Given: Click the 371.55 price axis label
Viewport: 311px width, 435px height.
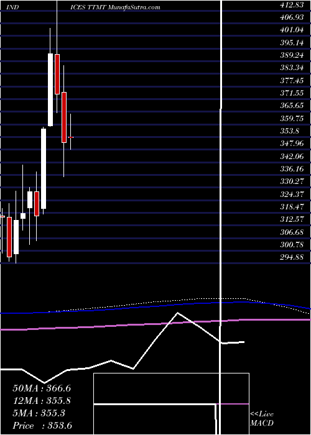Looking at the screenshot, I should click(291, 93).
